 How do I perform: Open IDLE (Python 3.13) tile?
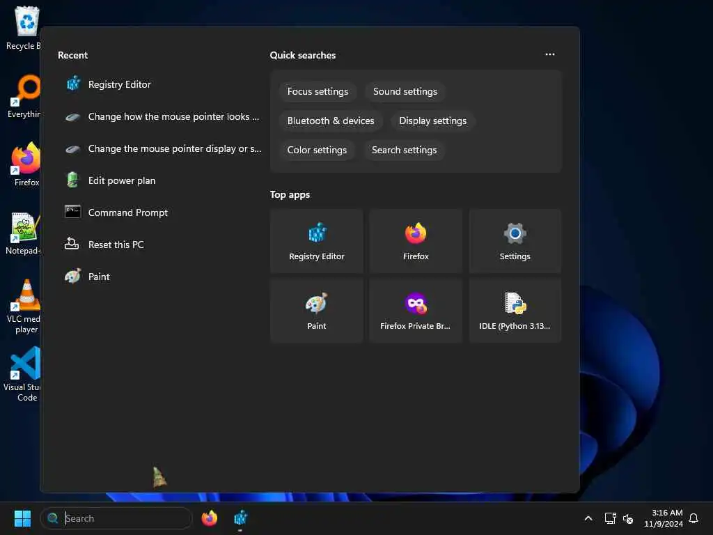[515, 311]
